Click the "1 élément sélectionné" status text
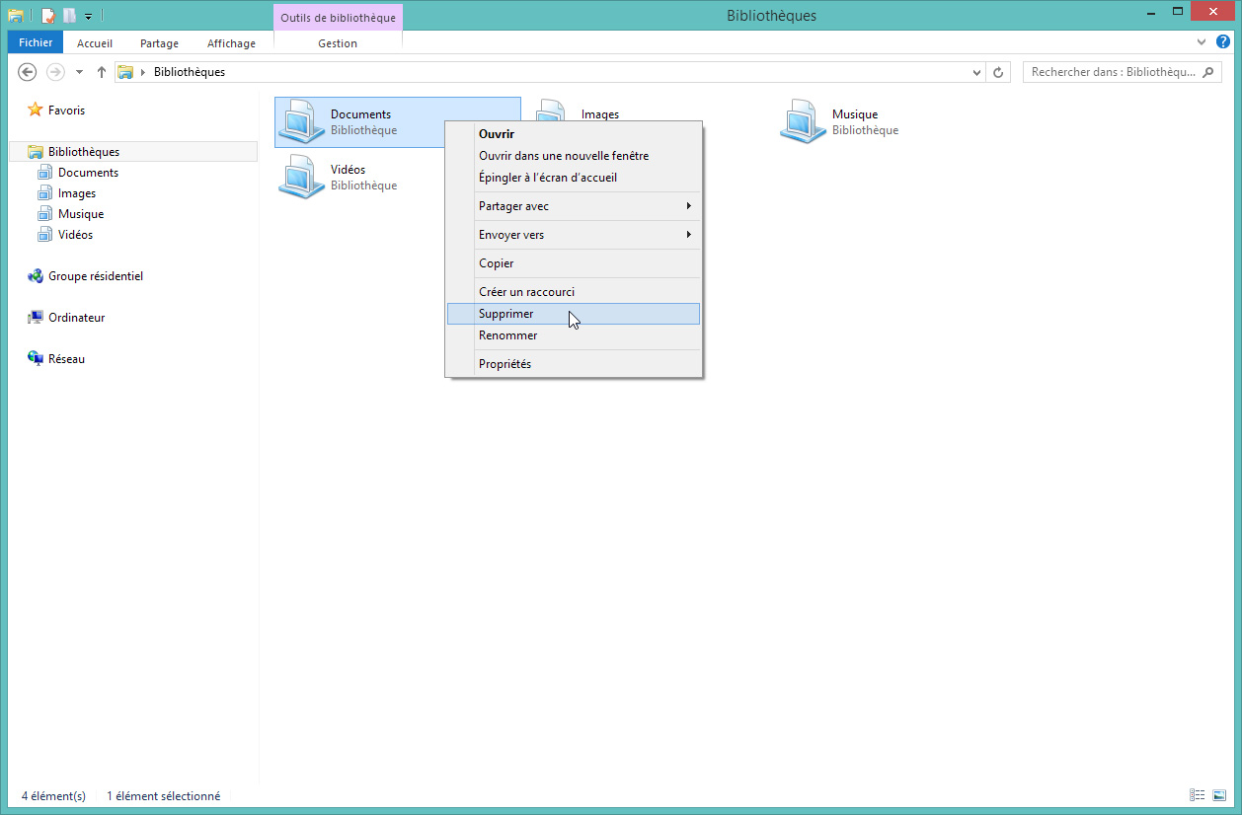 tap(164, 796)
